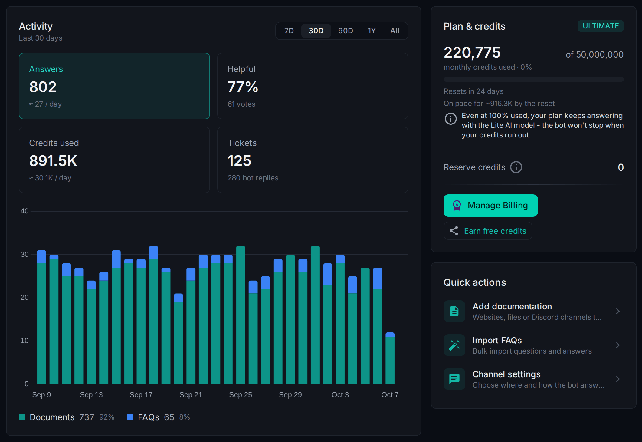Click the Earn free credits button
The image size is (642, 442).
(488, 231)
